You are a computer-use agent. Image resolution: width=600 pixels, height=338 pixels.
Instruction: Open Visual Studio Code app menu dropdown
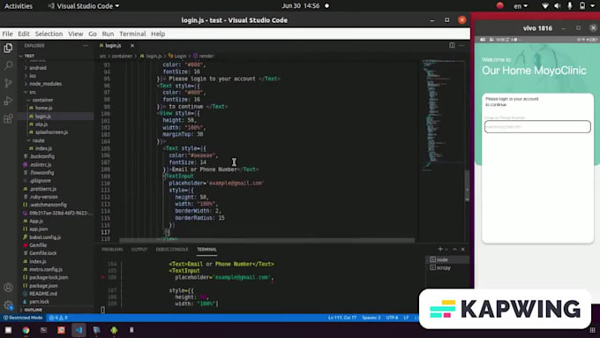(x=84, y=6)
